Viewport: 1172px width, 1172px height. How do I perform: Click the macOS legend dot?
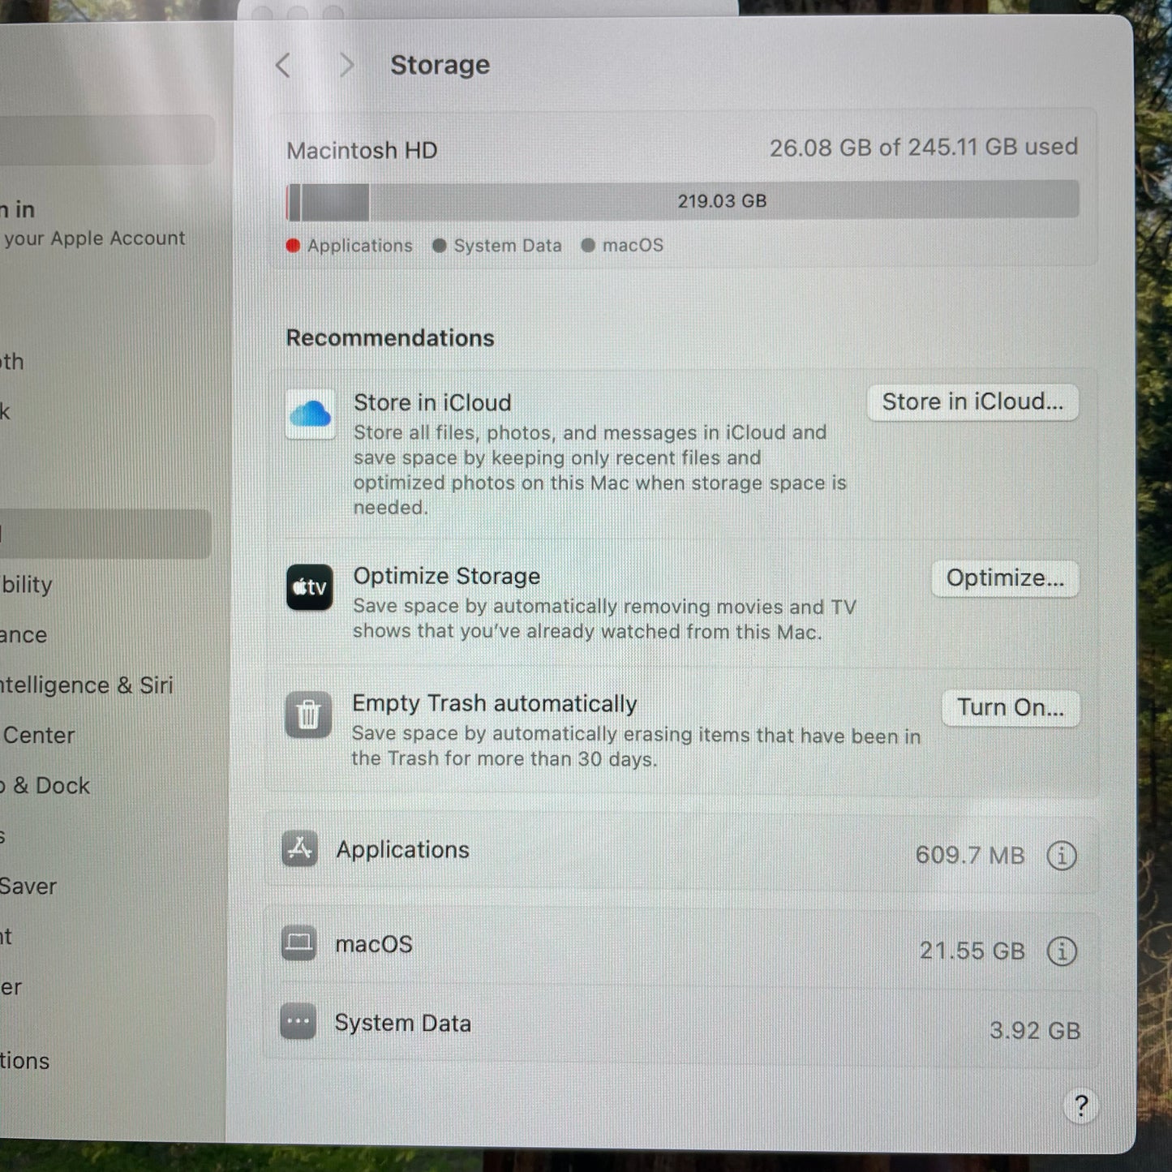[588, 245]
